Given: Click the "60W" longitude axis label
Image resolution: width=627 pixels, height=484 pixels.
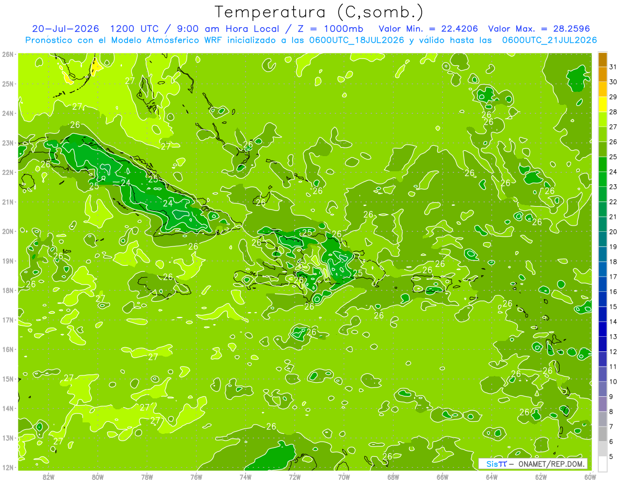Looking at the screenshot, I should (x=590, y=477).
